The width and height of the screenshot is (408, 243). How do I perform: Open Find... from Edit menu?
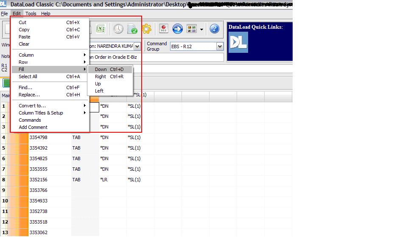(x=50, y=87)
